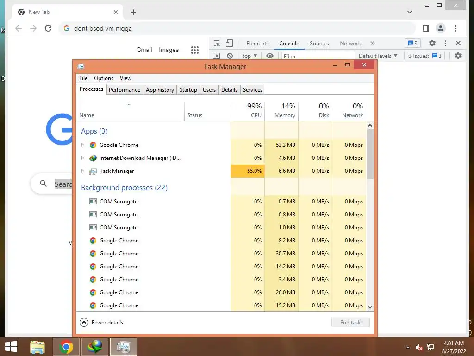Select the COM Surrogate row using 1.0 MB
This screenshot has width=474, height=356.
(x=221, y=228)
